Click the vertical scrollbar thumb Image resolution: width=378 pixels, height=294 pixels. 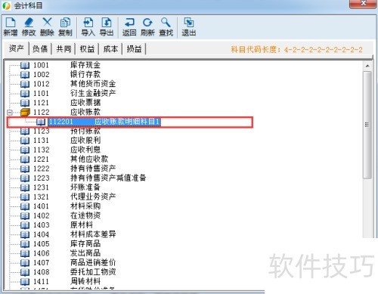pos(367,125)
